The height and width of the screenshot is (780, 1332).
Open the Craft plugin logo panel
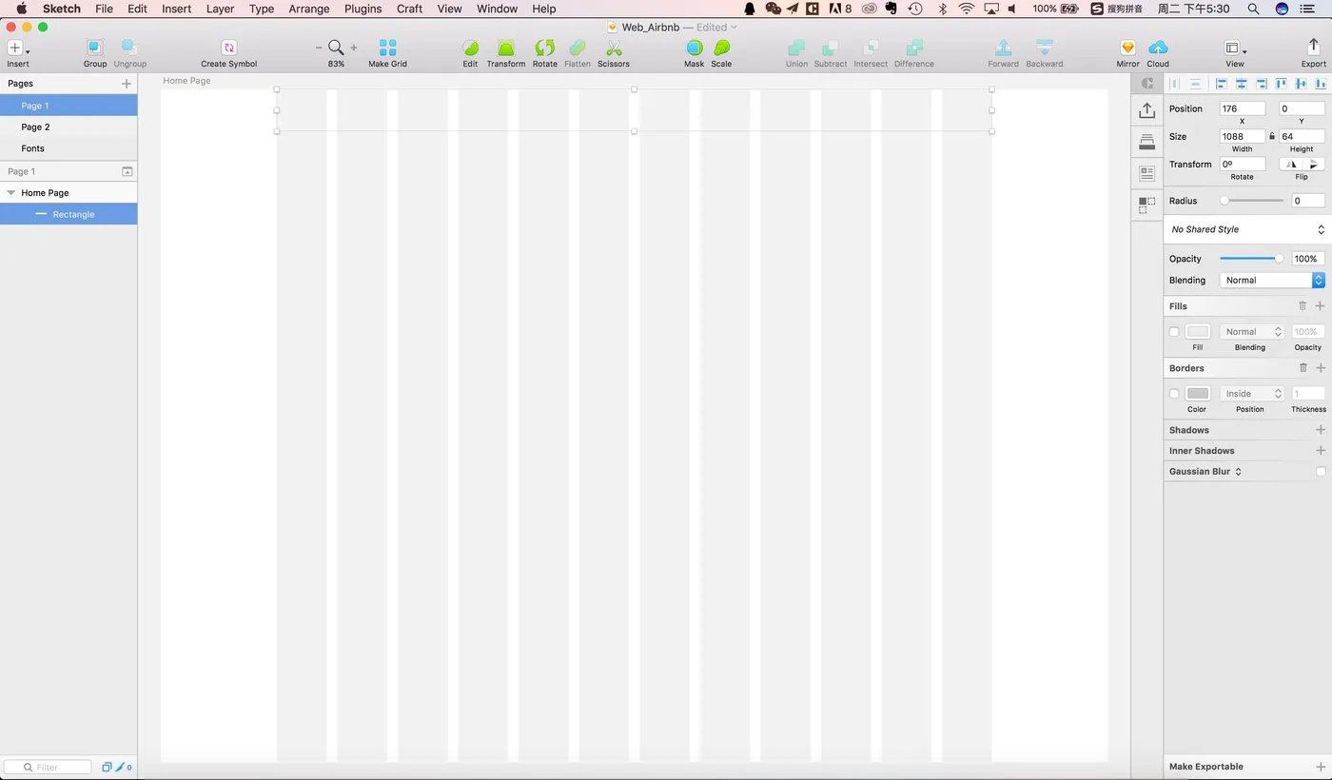click(x=1147, y=84)
